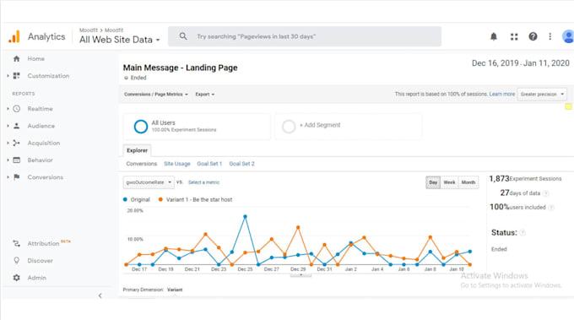Click the Acquisition arrows icon

17,144
